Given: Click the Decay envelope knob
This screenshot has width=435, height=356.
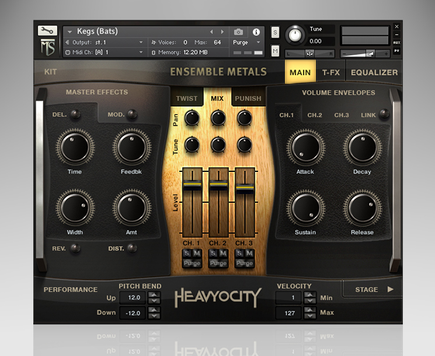Looking at the screenshot, I should tap(363, 147).
